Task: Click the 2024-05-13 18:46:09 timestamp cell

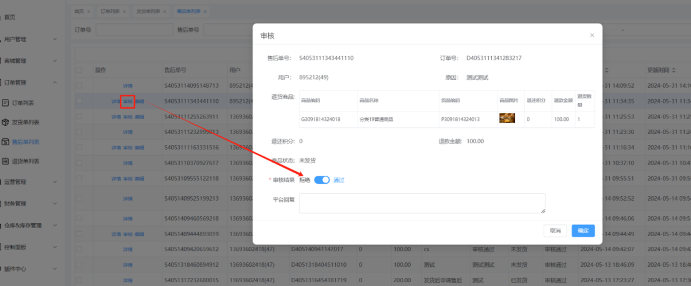Action: pyautogui.click(x=609, y=265)
